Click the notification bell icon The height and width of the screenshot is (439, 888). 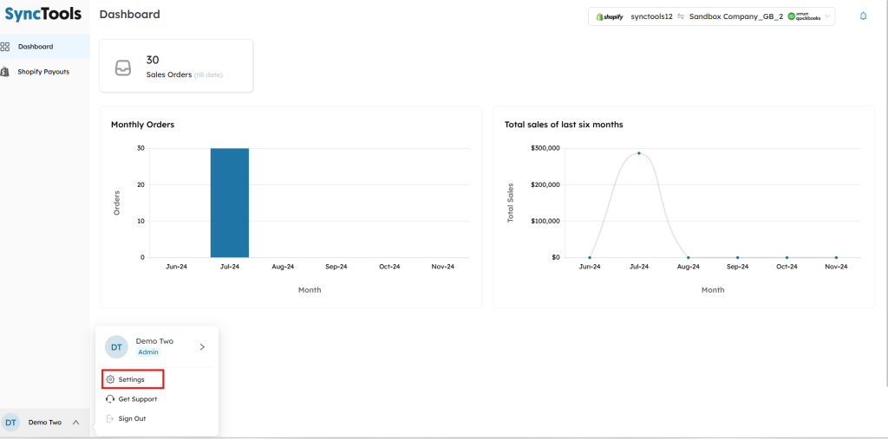[863, 16]
